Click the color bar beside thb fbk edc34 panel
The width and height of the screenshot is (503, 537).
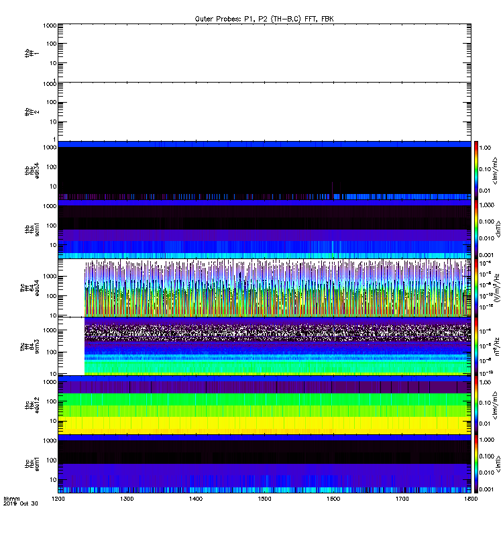click(476, 170)
